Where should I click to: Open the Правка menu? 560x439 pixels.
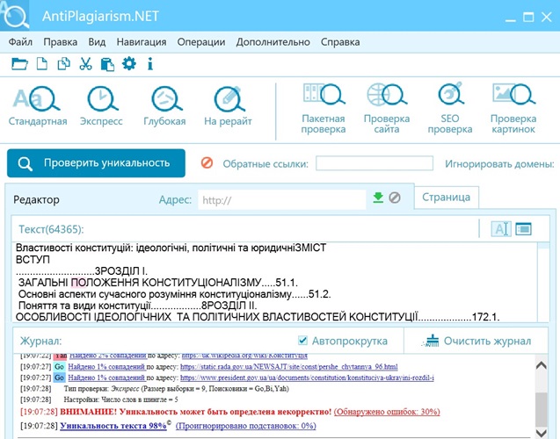(61, 42)
